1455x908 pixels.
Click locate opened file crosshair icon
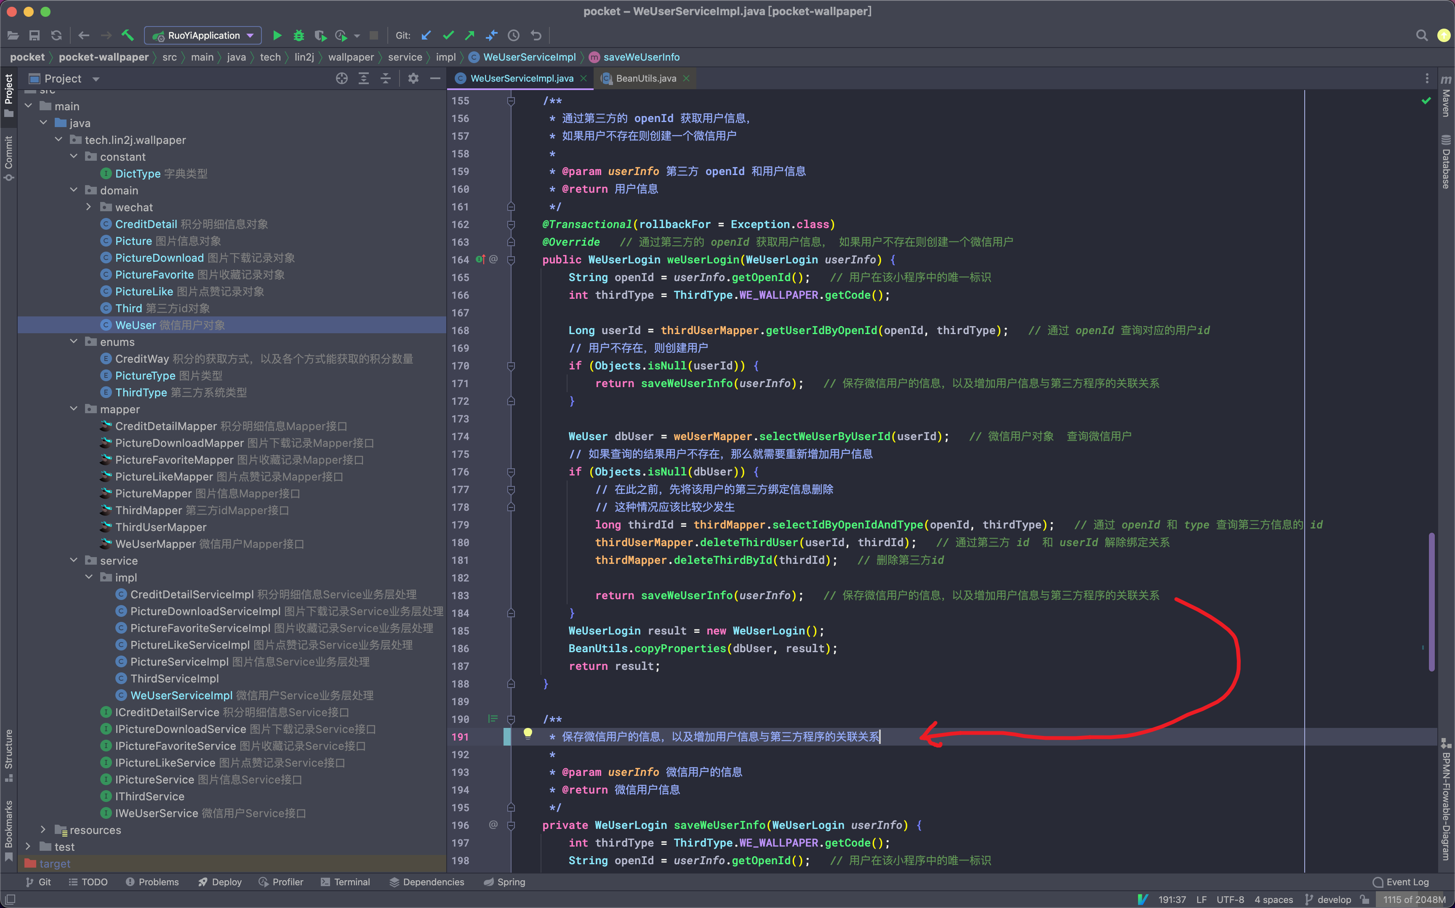coord(341,79)
